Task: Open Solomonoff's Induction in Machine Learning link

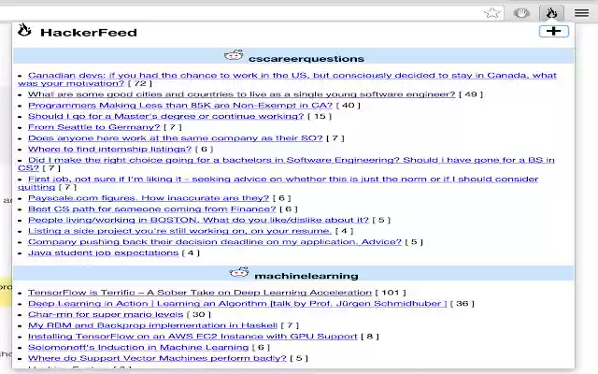Action: click(x=138, y=348)
